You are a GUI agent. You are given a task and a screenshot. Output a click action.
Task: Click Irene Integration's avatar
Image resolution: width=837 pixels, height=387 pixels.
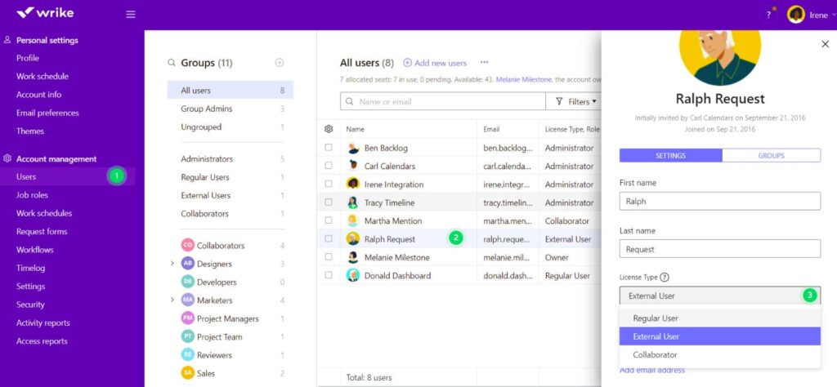click(x=353, y=185)
